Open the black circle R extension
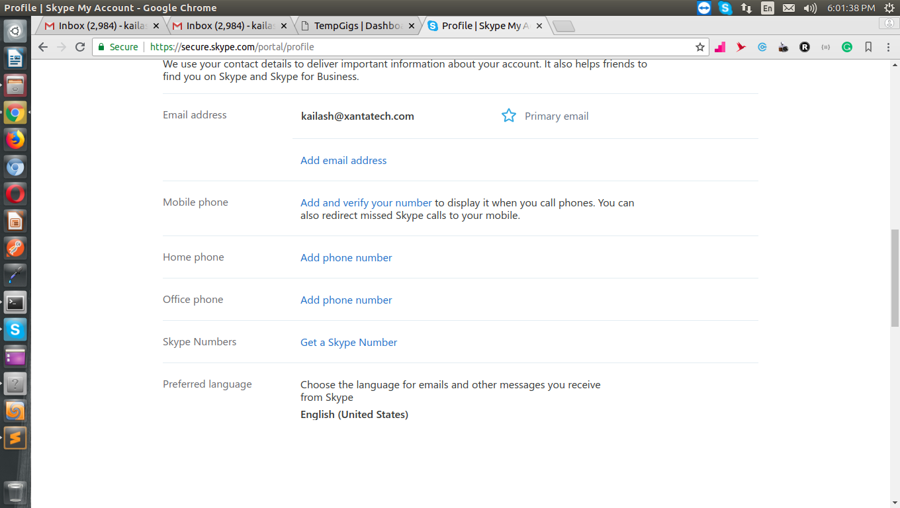The width and height of the screenshot is (900, 508). pyautogui.click(x=805, y=47)
